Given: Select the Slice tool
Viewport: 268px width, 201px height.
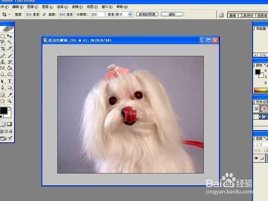Looking at the screenshot, I should (x=10, y=49).
